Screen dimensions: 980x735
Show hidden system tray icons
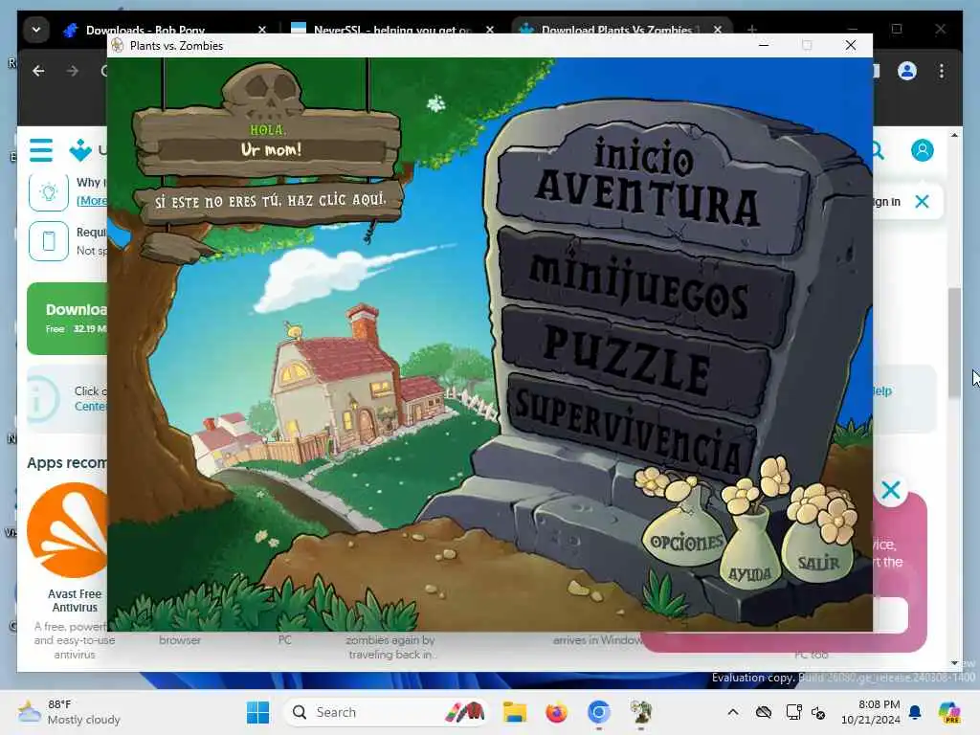point(733,712)
